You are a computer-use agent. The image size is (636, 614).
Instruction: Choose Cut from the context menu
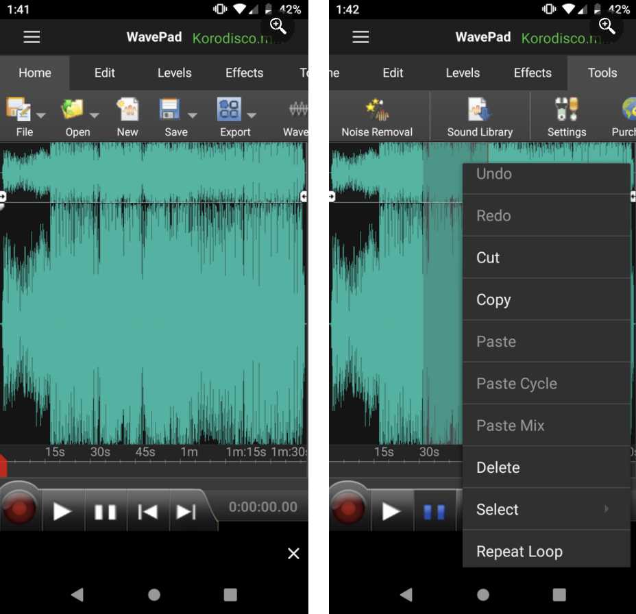click(x=546, y=258)
